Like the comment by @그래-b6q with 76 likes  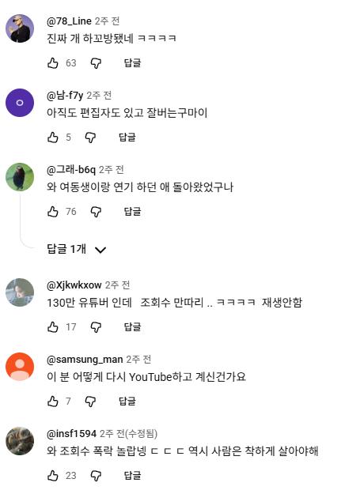coord(53,212)
